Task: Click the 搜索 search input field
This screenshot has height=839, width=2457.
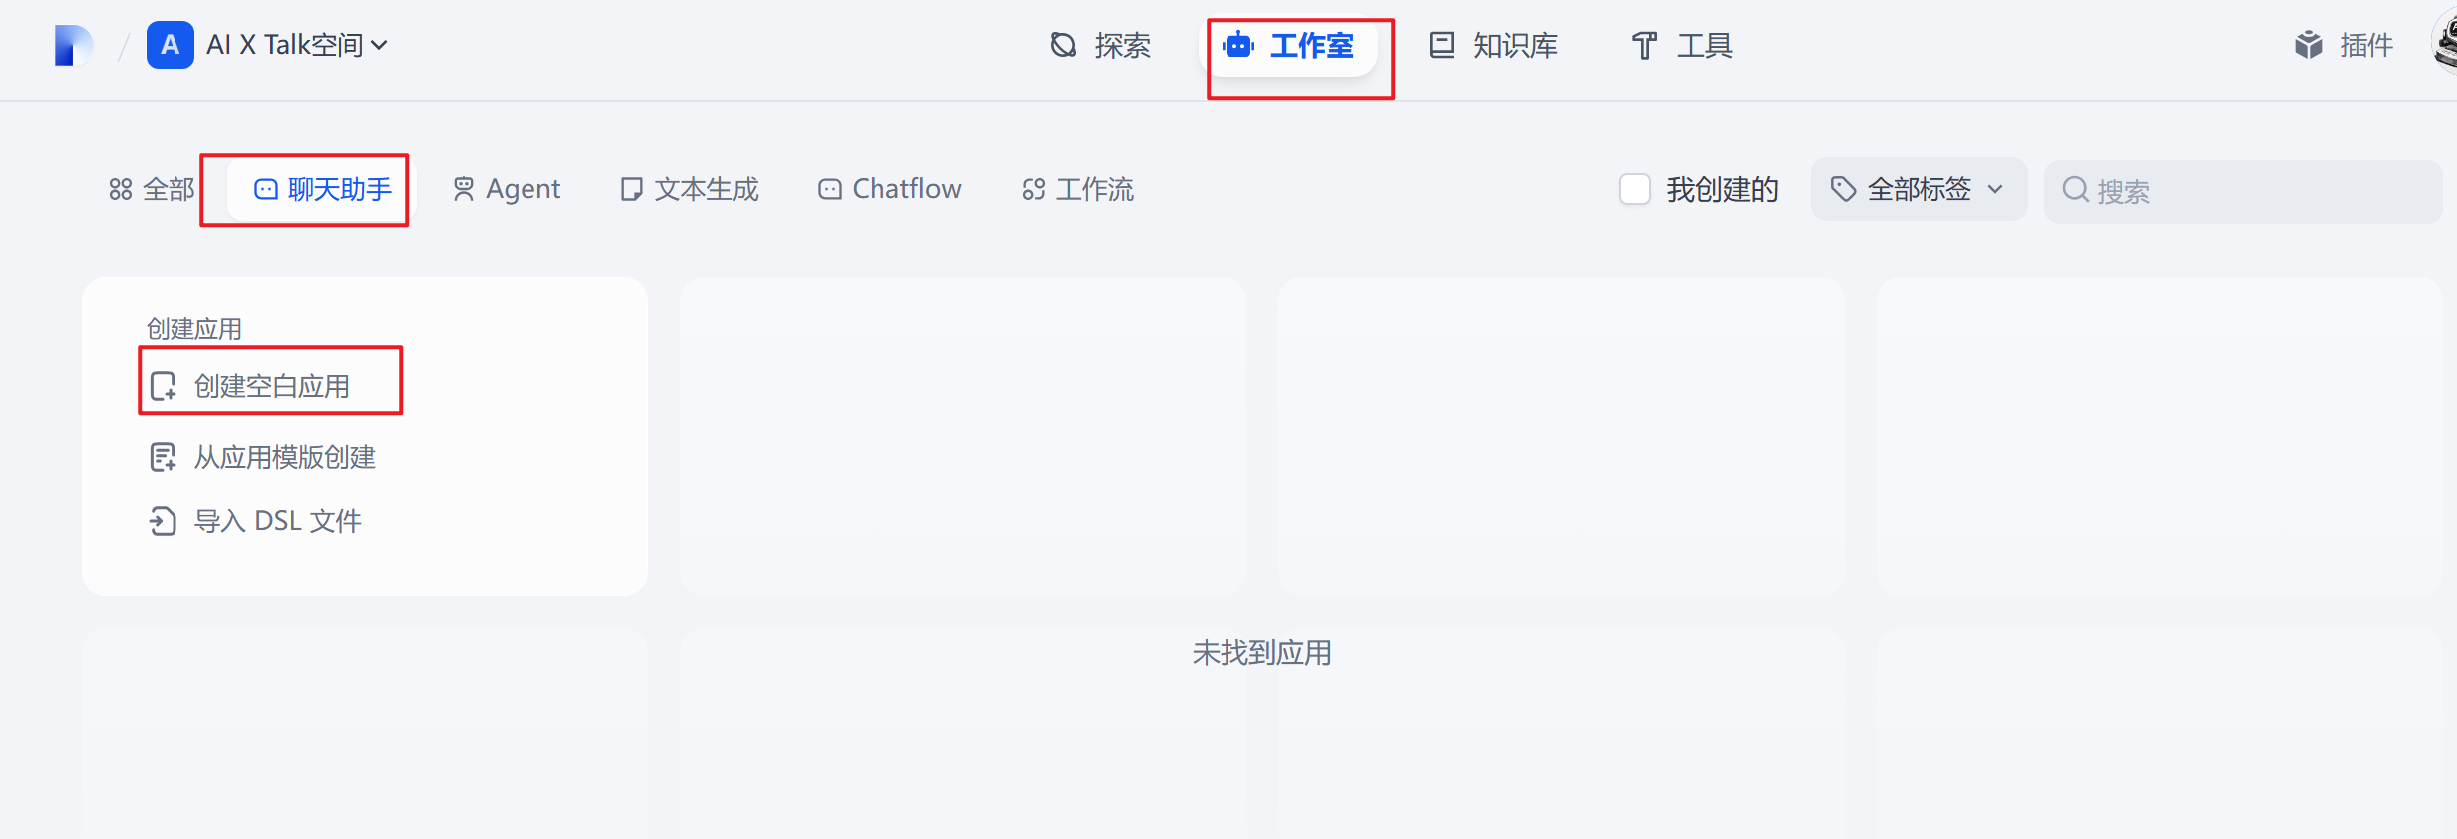Action: click(2243, 191)
